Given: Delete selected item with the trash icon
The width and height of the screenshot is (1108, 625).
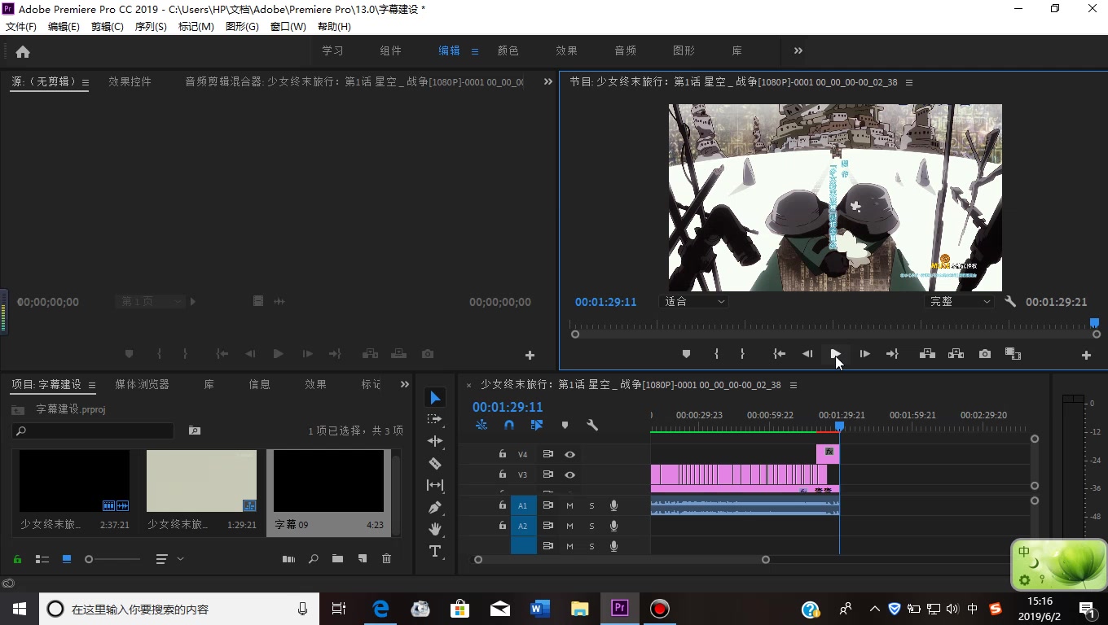Looking at the screenshot, I should click(x=386, y=559).
